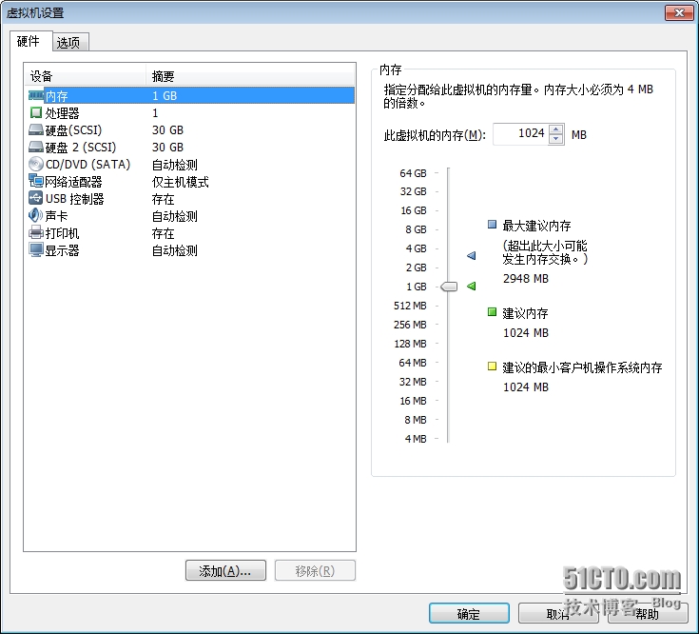
Task: Click the 添加(A)... button
Action: (x=225, y=570)
